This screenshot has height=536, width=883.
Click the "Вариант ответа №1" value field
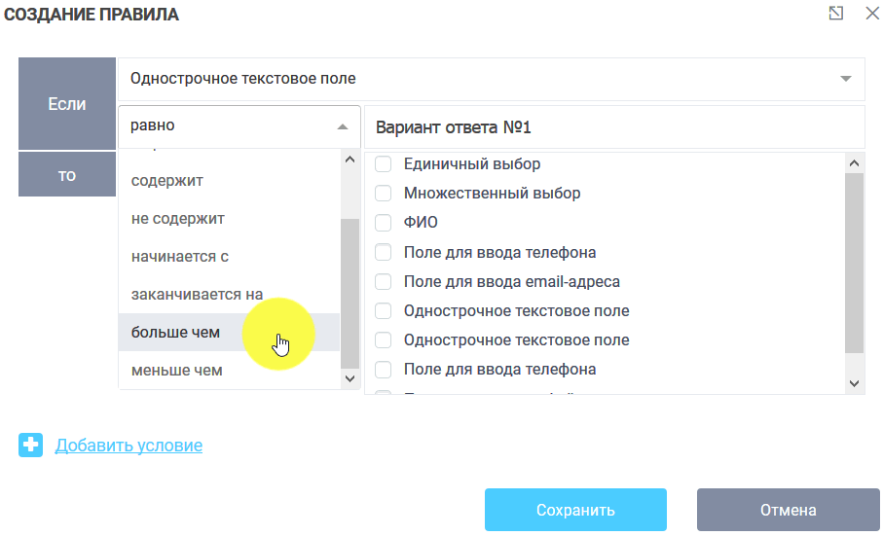tap(613, 127)
